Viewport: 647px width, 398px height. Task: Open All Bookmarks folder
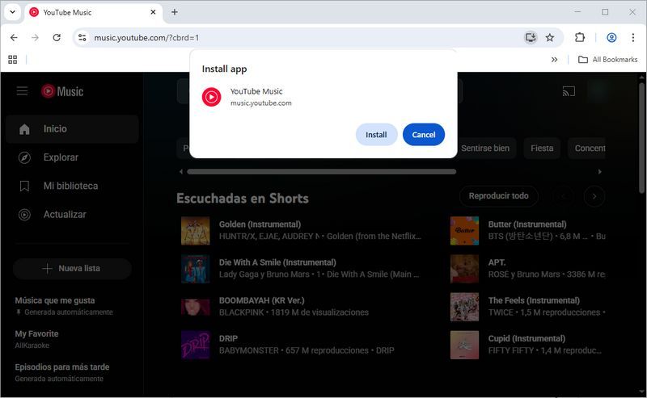click(608, 60)
